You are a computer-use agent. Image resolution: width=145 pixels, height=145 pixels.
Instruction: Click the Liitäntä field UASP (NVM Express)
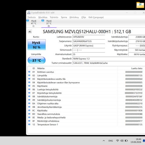tap(89, 46)
